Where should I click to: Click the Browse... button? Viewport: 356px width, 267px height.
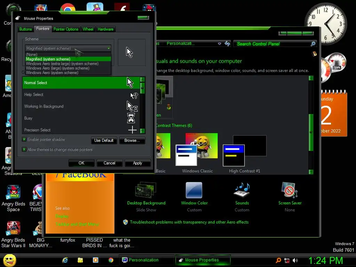(x=132, y=140)
